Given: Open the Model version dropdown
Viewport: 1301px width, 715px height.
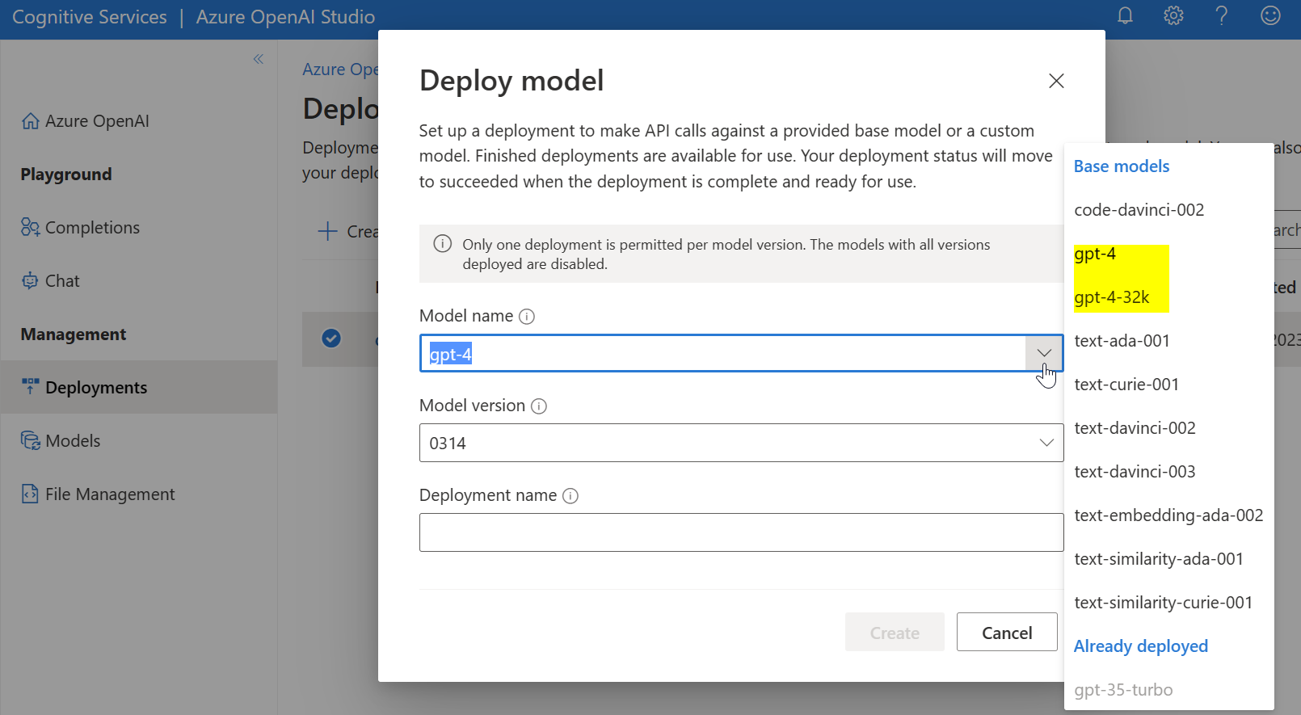Looking at the screenshot, I should [741, 443].
